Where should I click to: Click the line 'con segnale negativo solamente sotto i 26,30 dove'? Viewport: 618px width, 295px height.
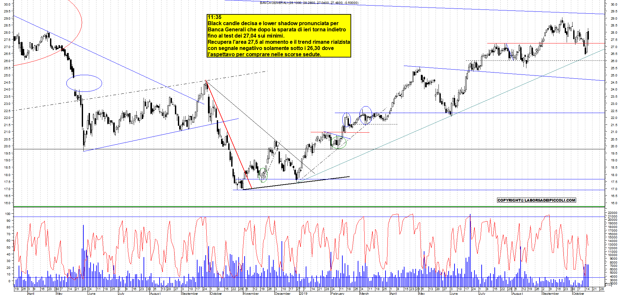pyautogui.click(x=271, y=48)
